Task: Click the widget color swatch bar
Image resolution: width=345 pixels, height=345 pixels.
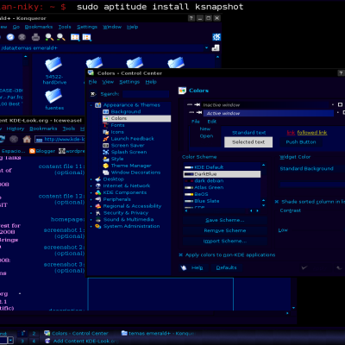Action: tap(311, 185)
